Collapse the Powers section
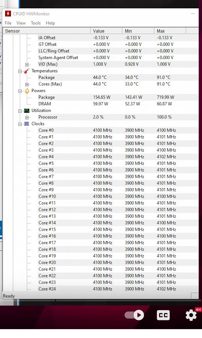 (x=20, y=91)
